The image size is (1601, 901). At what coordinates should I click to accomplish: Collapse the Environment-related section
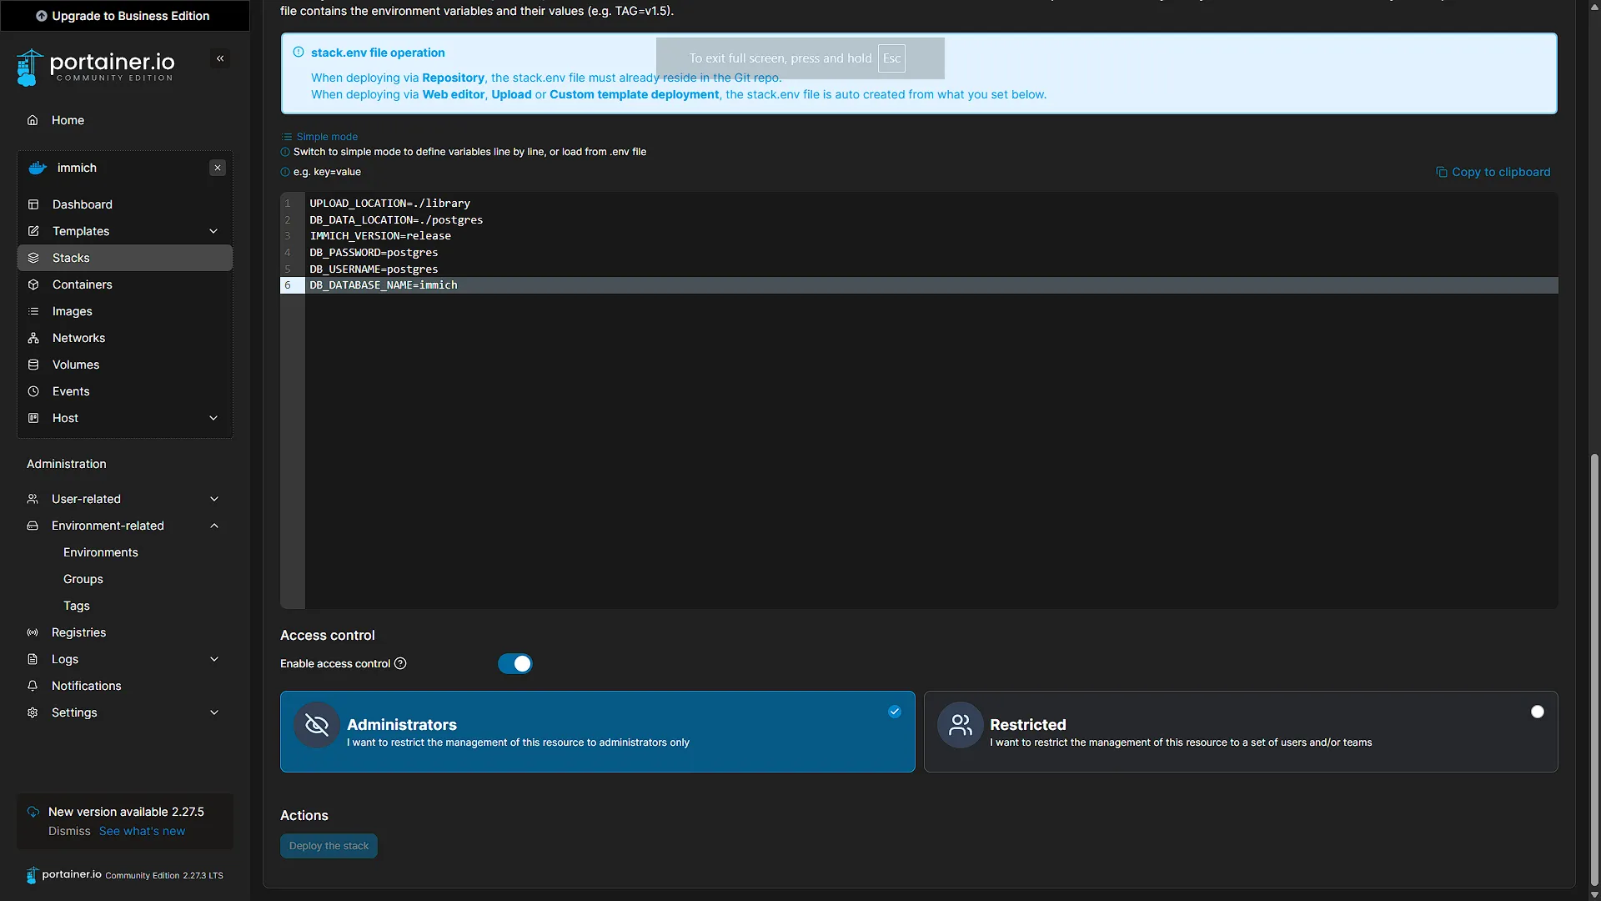coord(125,526)
